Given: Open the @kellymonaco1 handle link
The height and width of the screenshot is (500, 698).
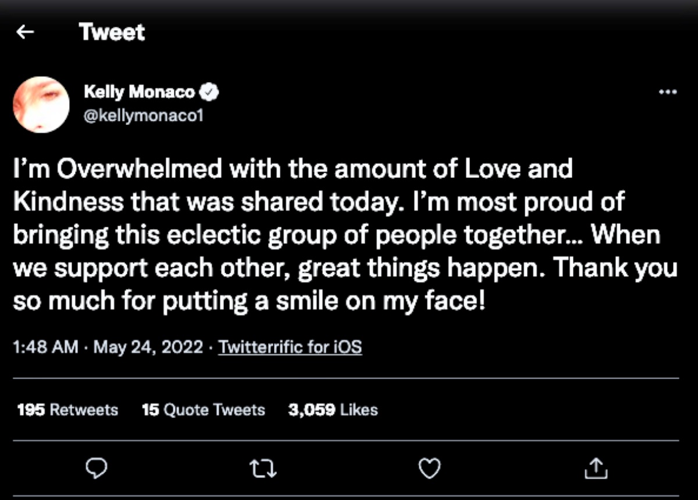Looking at the screenshot, I should (144, 115).
